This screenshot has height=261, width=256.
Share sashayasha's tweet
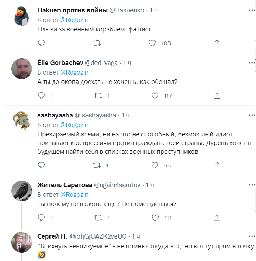(x=217, y=165)
